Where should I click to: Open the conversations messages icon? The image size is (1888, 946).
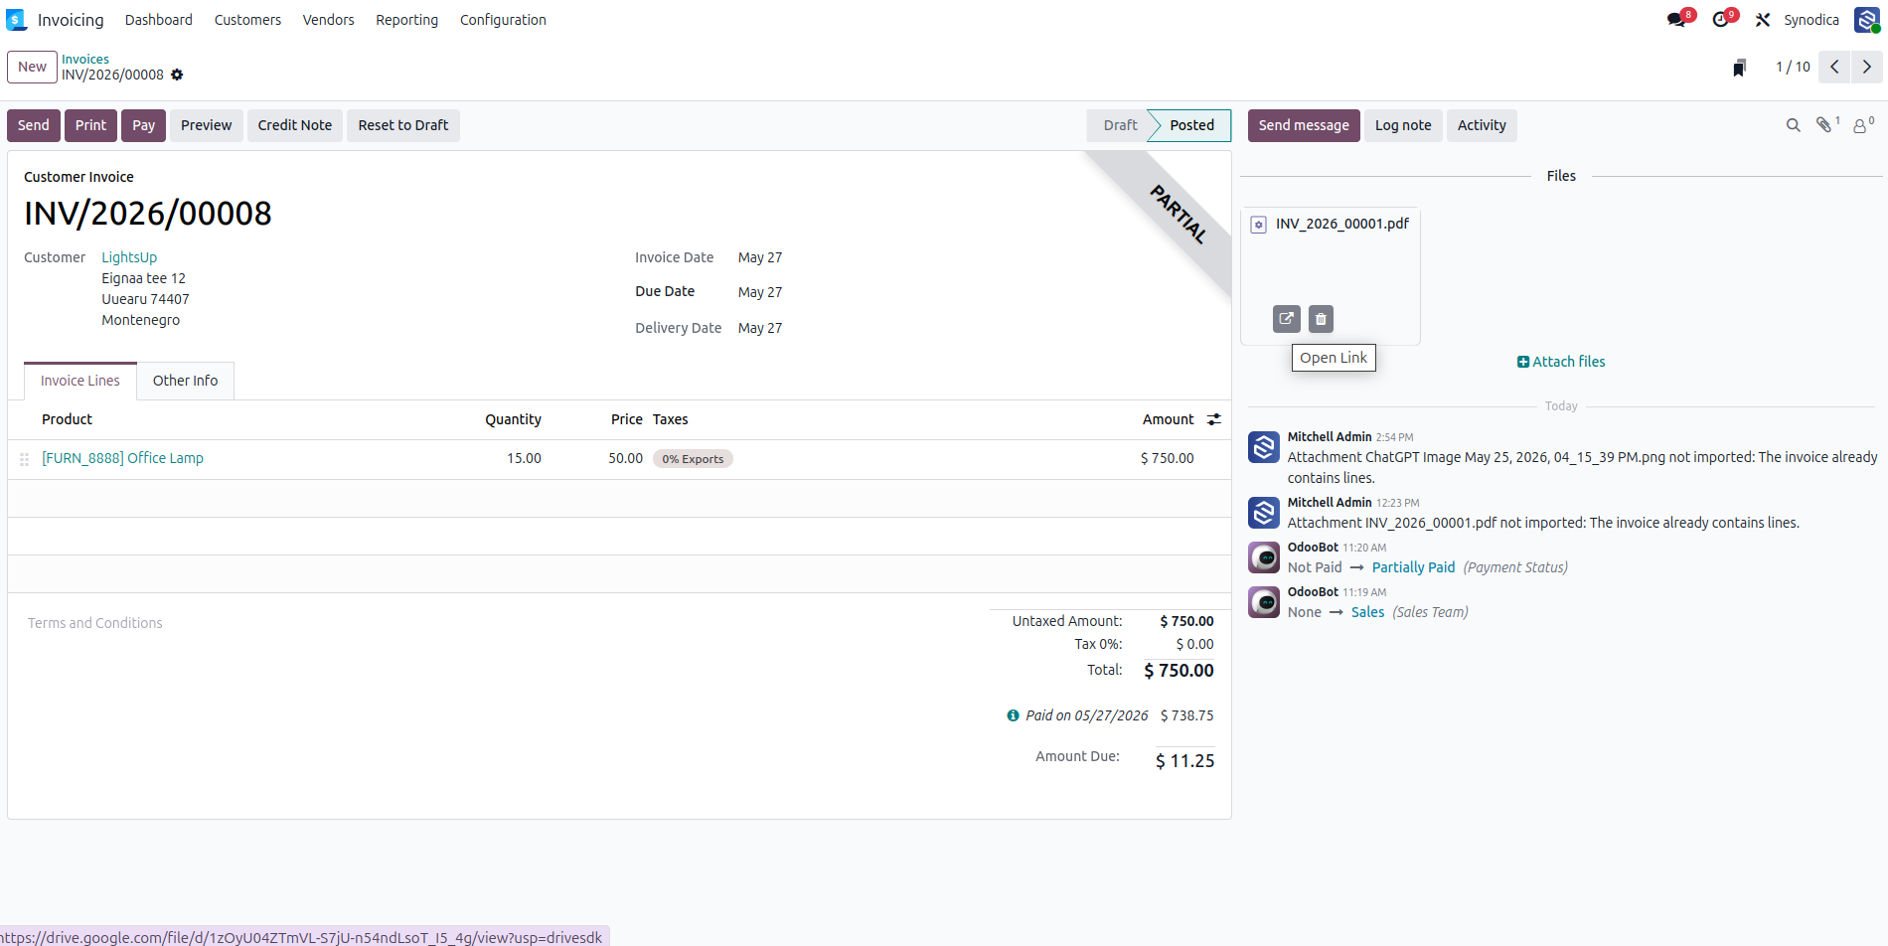point(1677,20)
